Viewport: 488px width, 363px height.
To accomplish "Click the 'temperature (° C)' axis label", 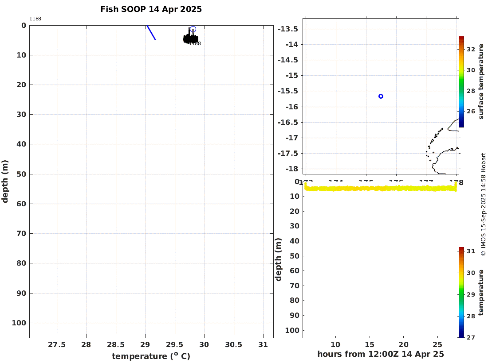I will 151,356.
